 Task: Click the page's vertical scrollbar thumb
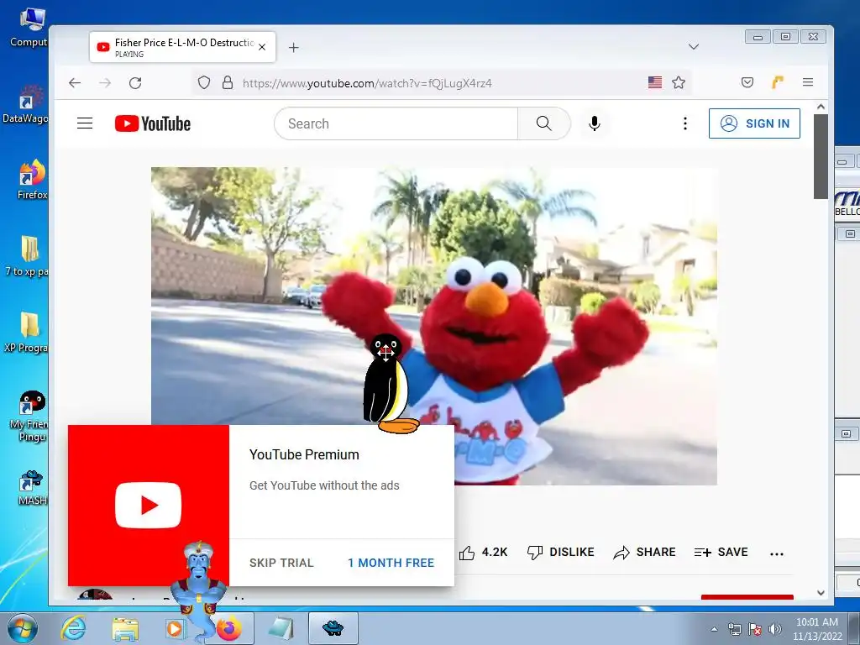tap(821, 156)
